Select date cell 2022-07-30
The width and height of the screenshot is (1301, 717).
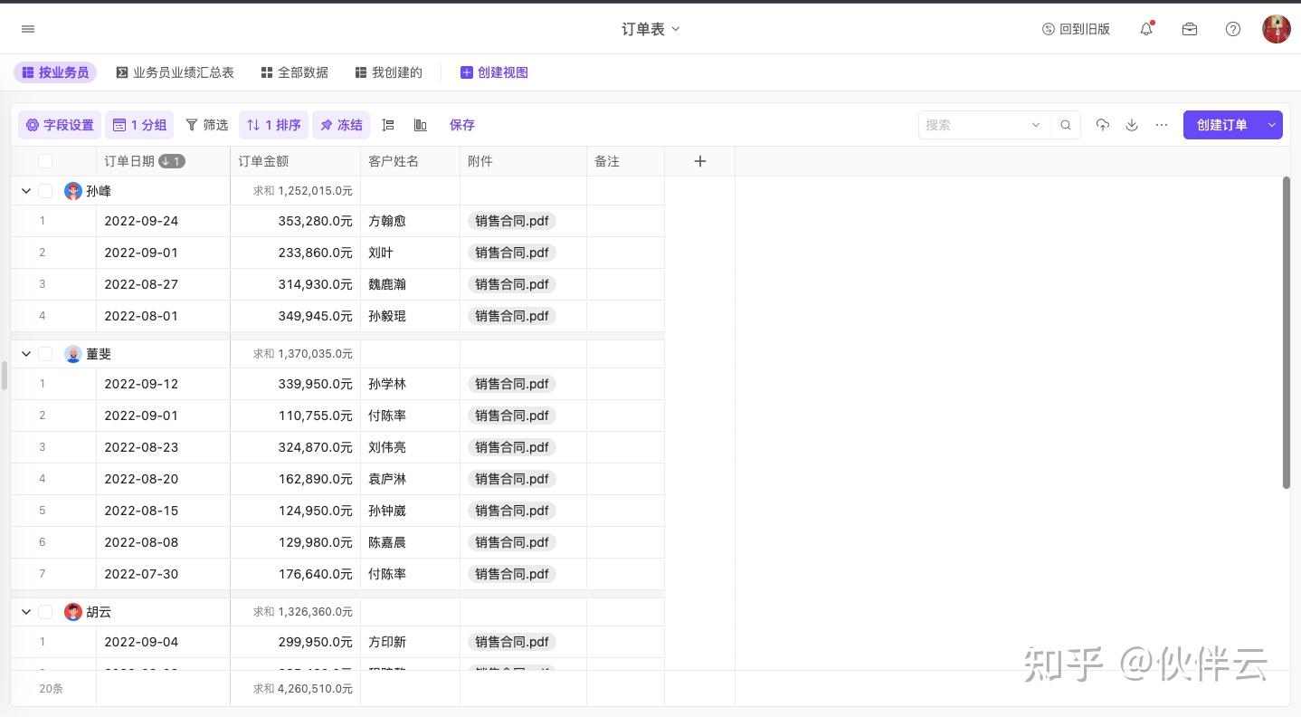point(163,574)
